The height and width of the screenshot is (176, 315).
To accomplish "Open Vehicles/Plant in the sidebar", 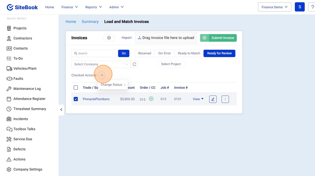I will (25, 69).
